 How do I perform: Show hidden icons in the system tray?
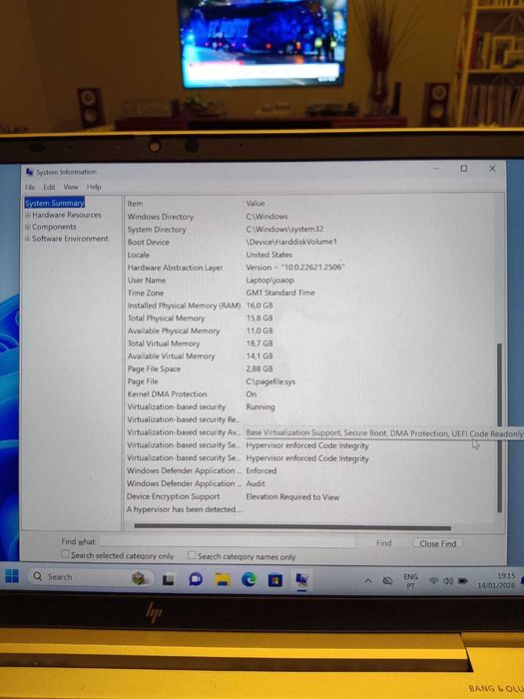pos(368,581)
